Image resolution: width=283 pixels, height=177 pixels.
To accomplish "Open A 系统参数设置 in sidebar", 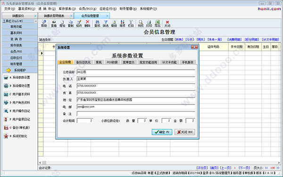I will 17,77.
